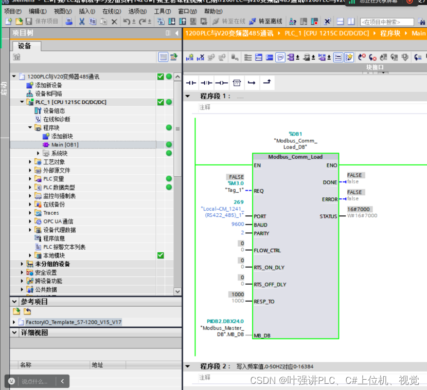
Task: Insert output coil instruction
Action: (x=221, y=83)
